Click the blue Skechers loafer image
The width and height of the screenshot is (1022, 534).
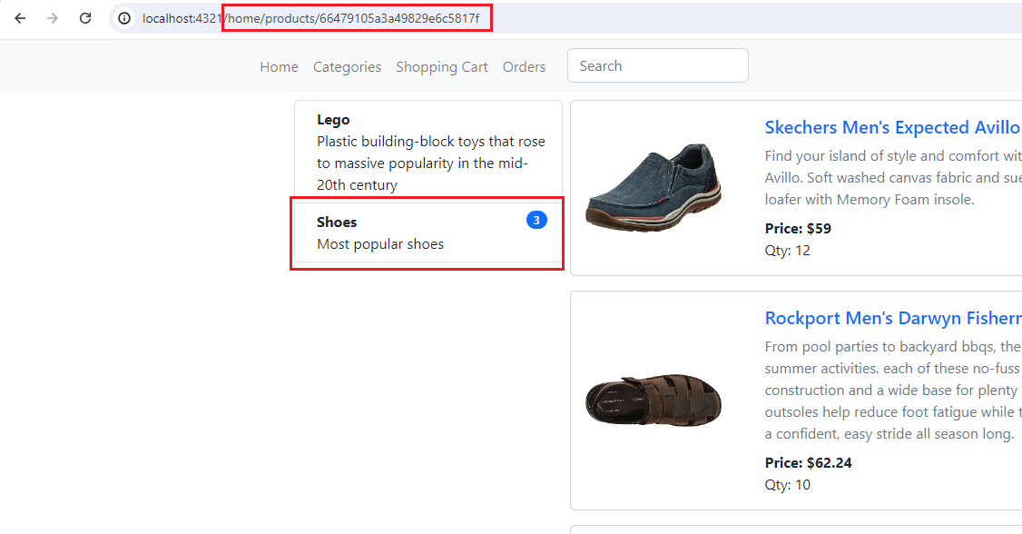(x=653, y=188)
